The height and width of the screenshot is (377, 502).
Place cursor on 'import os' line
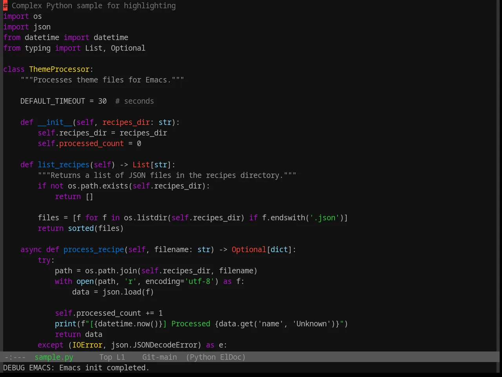pos(22,16)
